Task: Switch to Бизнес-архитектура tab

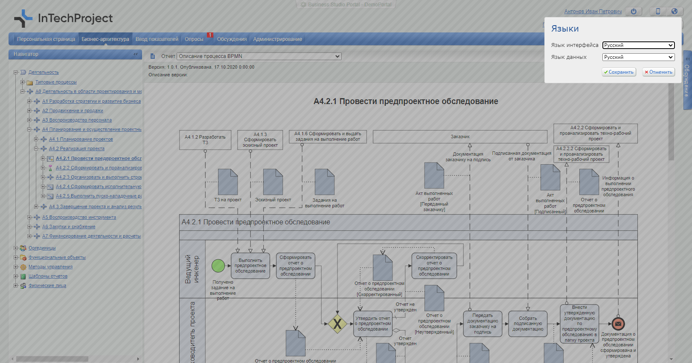Action: 105,39
